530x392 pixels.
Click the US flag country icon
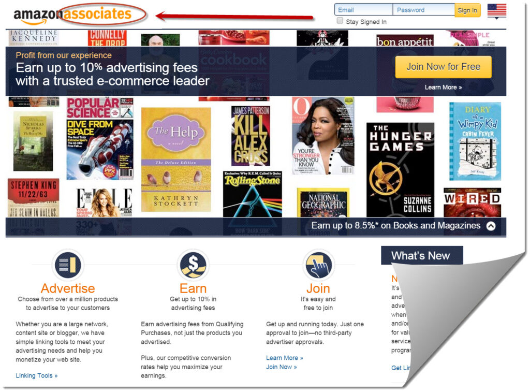[x=496, y=10]
